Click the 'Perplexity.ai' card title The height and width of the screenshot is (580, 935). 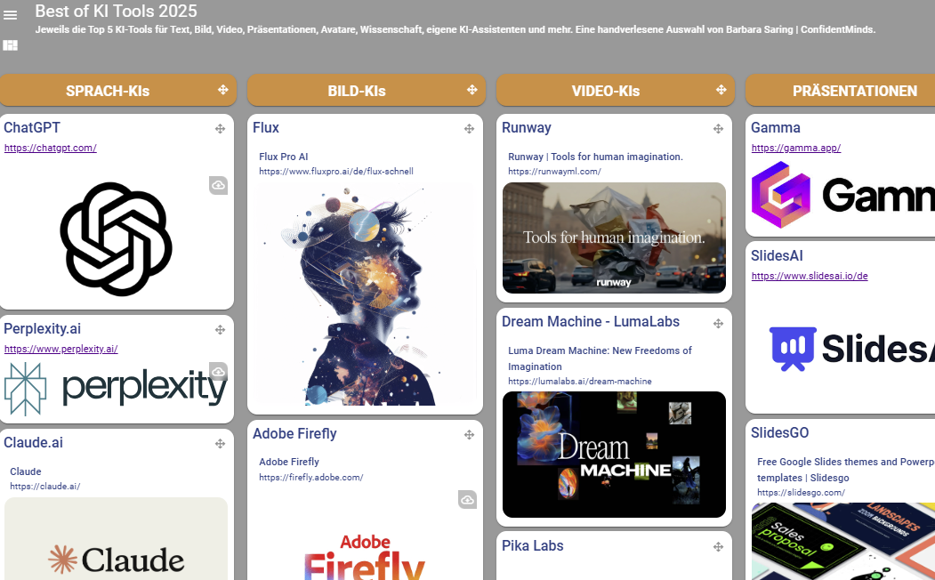pyautogui.click(x=43, y=328)
